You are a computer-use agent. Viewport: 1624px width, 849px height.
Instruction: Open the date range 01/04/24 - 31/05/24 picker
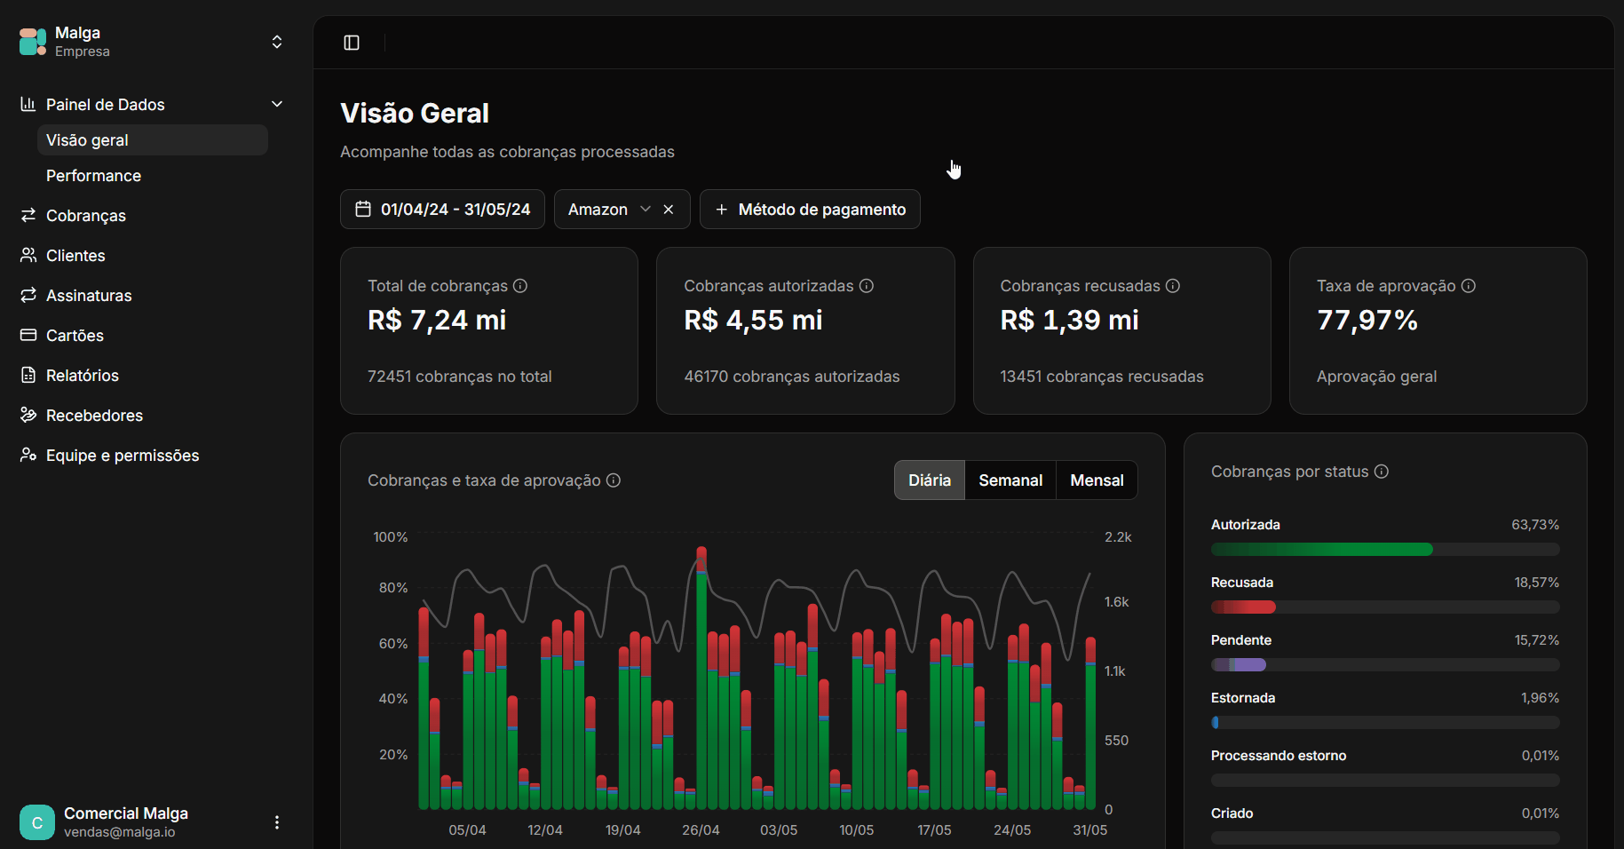pos(442,209)
